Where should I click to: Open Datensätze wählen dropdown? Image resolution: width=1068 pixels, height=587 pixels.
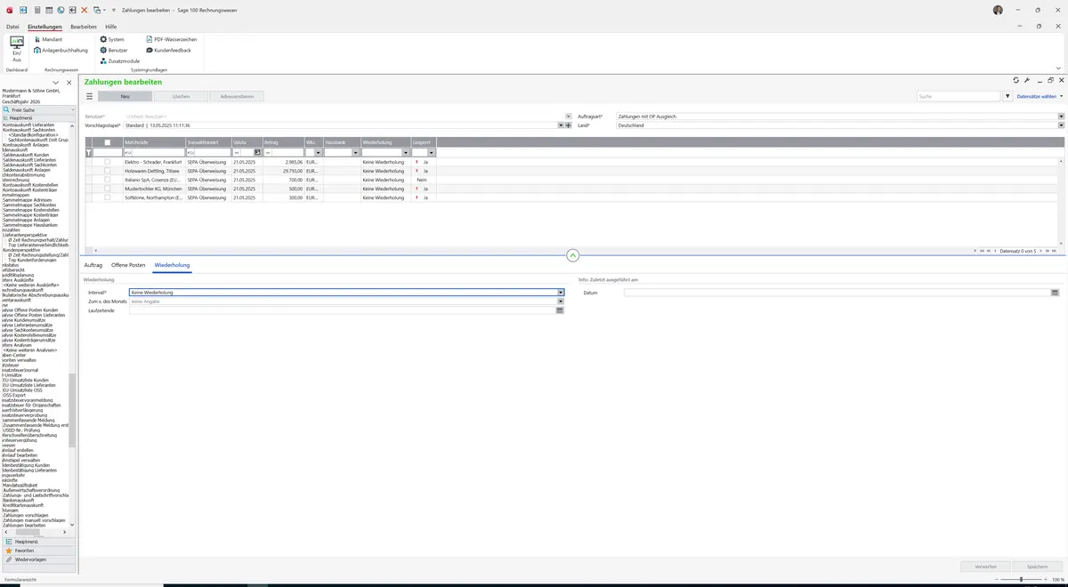point(1040,96)
